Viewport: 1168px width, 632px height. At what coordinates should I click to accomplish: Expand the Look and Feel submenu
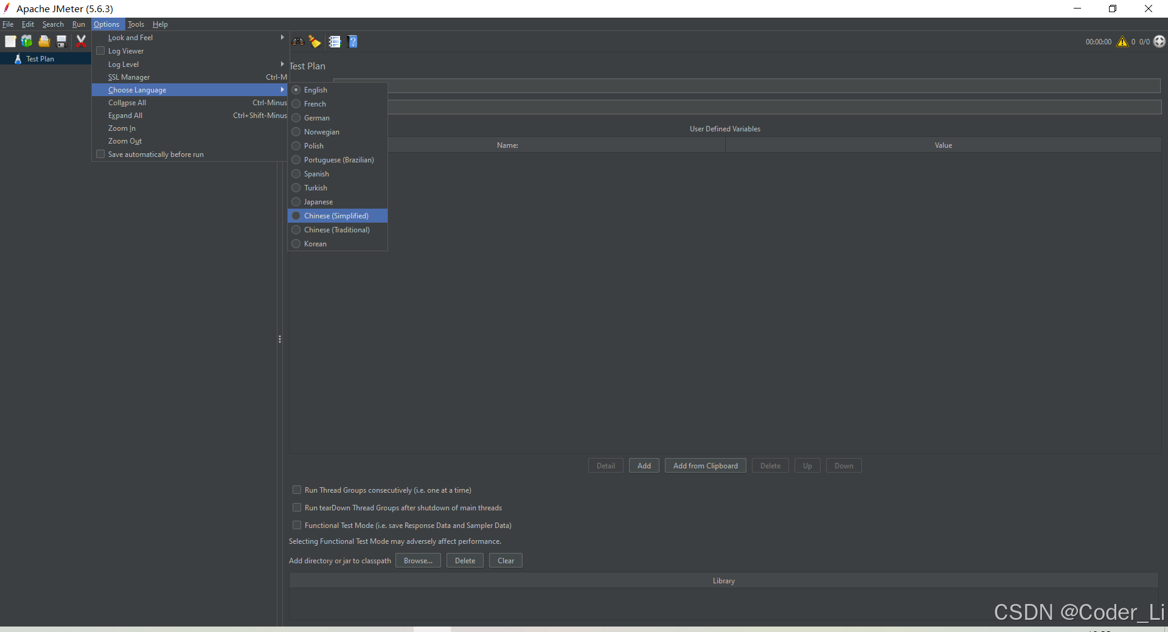[189, 38]
